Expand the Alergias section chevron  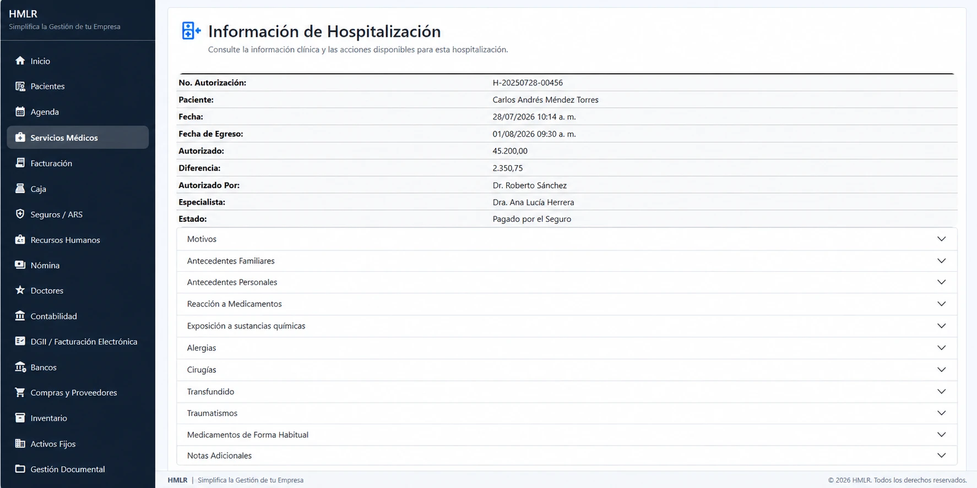pos(941,348)
